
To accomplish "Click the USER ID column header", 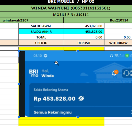I will pyautogui.click(x=41, y=43).
